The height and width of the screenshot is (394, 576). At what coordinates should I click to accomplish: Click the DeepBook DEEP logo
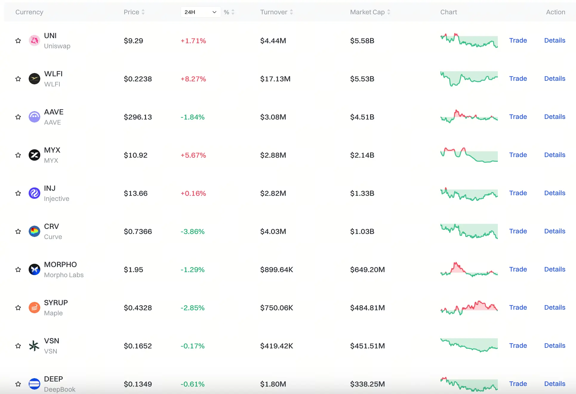[x=34, y=384]
